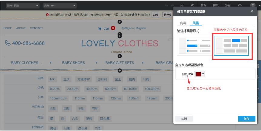
Task: Click the user avatar icon
Action: point(253,5)
